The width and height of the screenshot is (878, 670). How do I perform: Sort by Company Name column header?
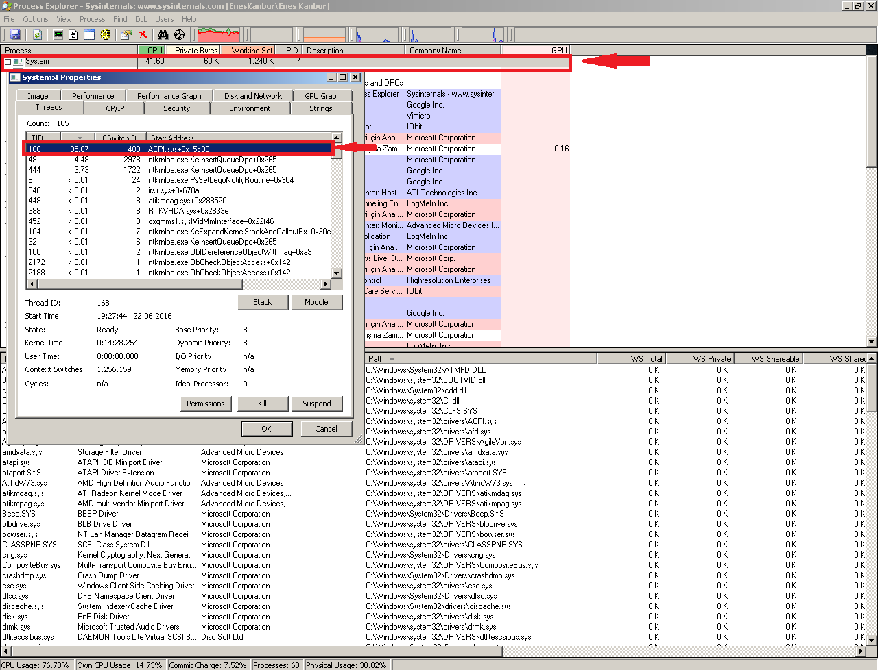click(x=453, y=50)
